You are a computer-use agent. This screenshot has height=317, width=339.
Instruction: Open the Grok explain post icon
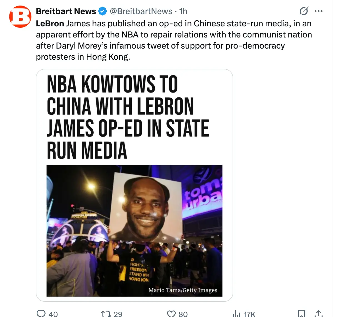pos(304,11)
